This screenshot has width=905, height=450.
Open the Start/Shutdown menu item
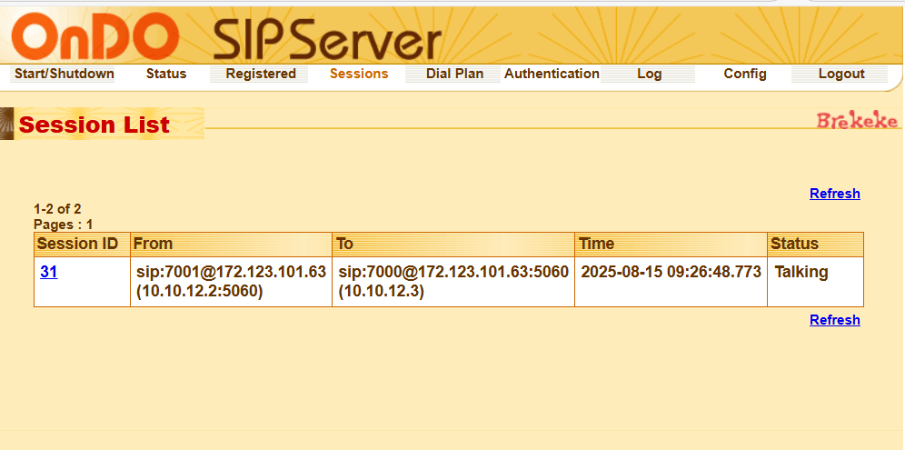(x=65, y=74)
